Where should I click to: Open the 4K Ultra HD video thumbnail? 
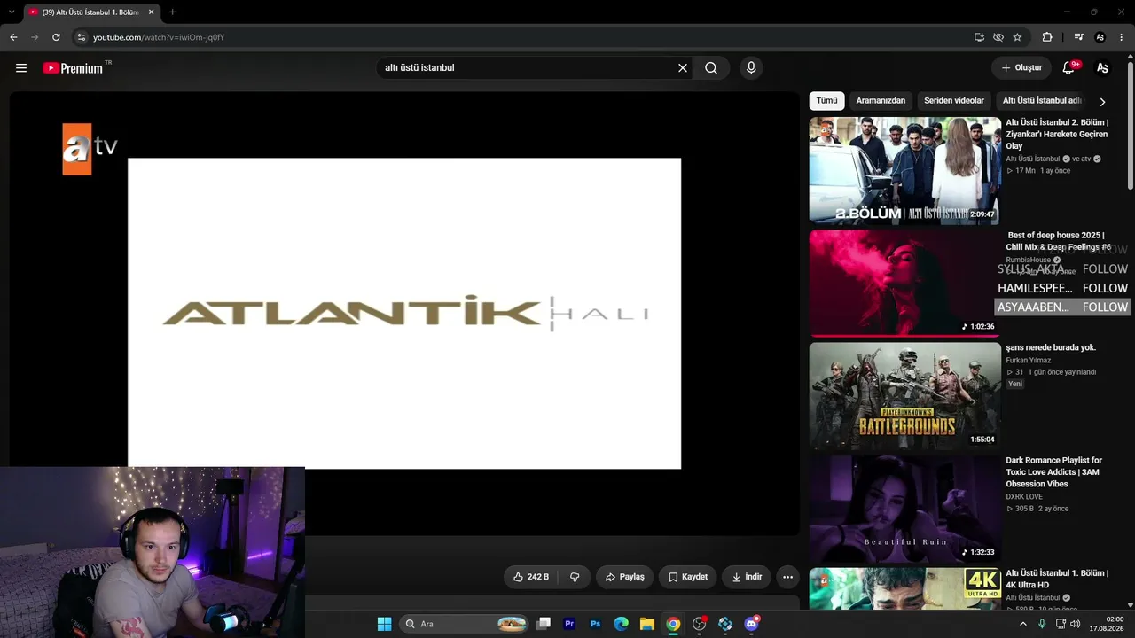click(904, 588)
